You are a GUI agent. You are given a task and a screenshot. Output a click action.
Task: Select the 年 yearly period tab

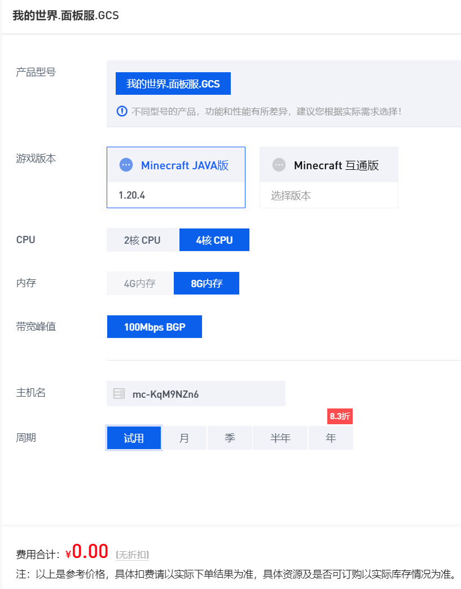click(331, 438)
